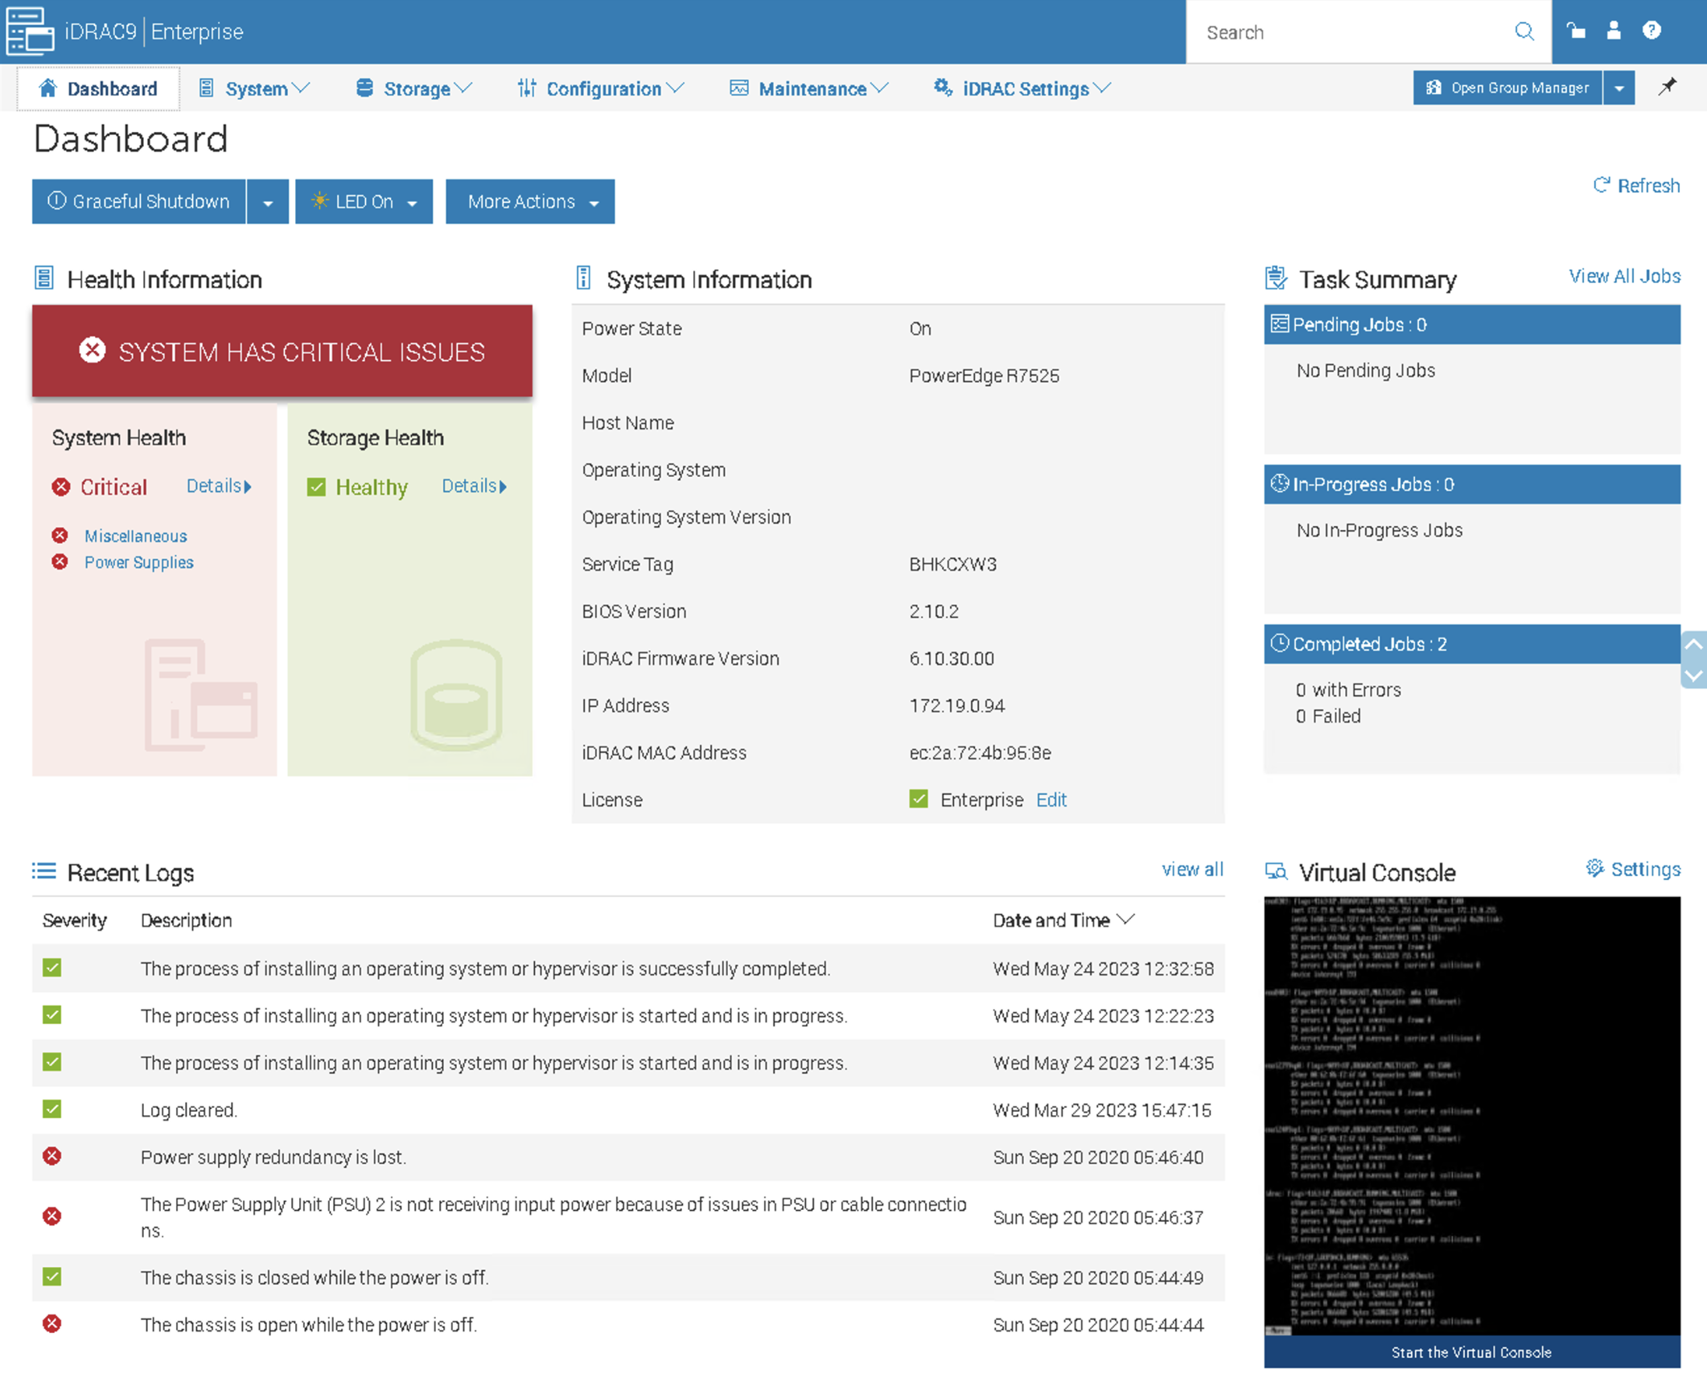Open the Power Supplies health link

point(139,562)
